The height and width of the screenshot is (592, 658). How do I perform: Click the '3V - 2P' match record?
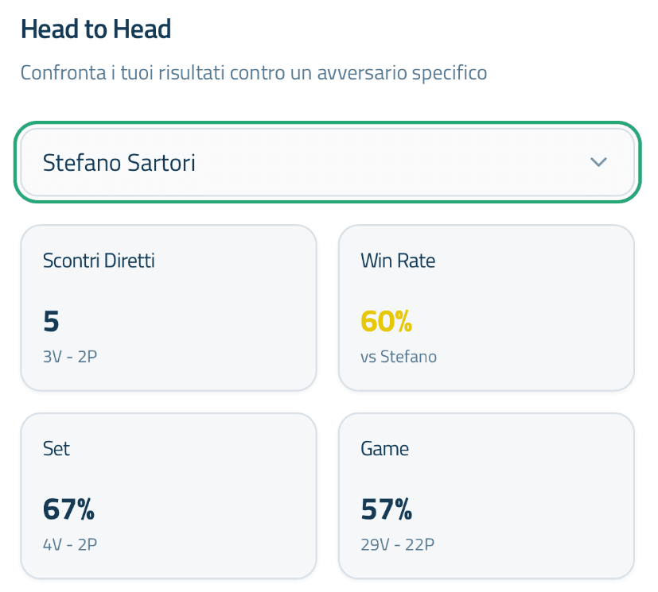pyautogui.click(x=70, y=357)
